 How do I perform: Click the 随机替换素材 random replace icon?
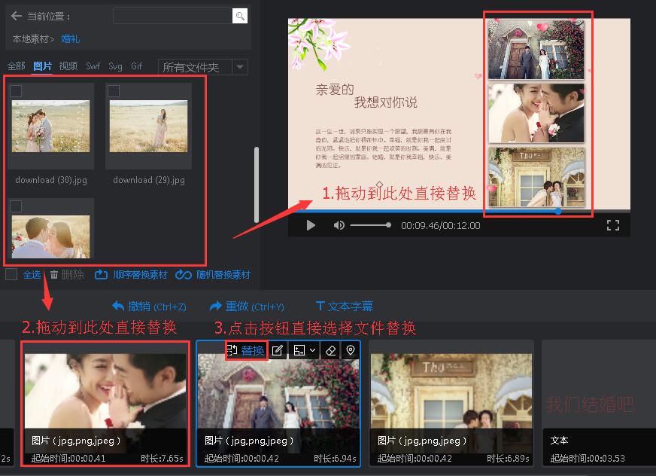coord(184,274)
